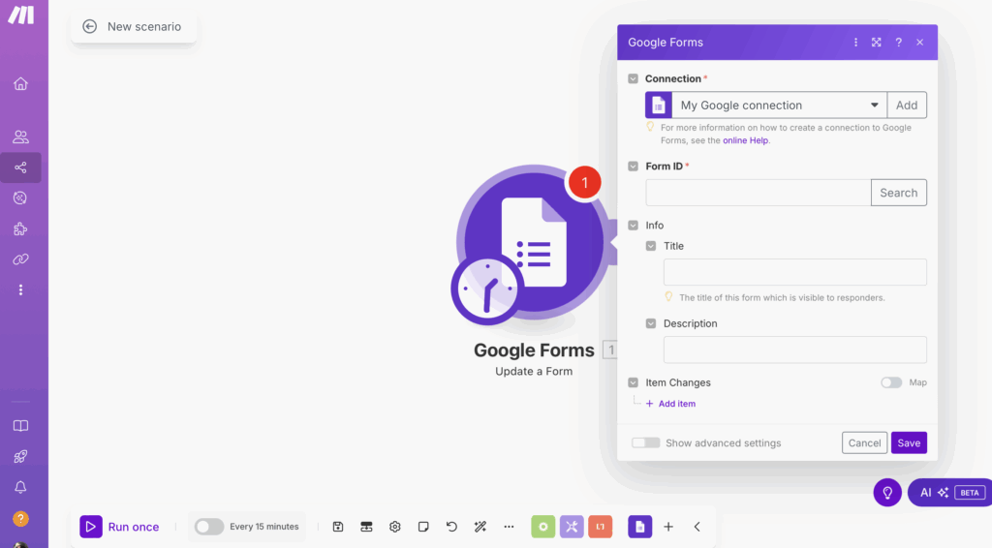Image resolution: width=992 pixels, height=548 pixels.
Task: Turn on Every 15 minutes scheduling switch
Action: pos(209,527)
